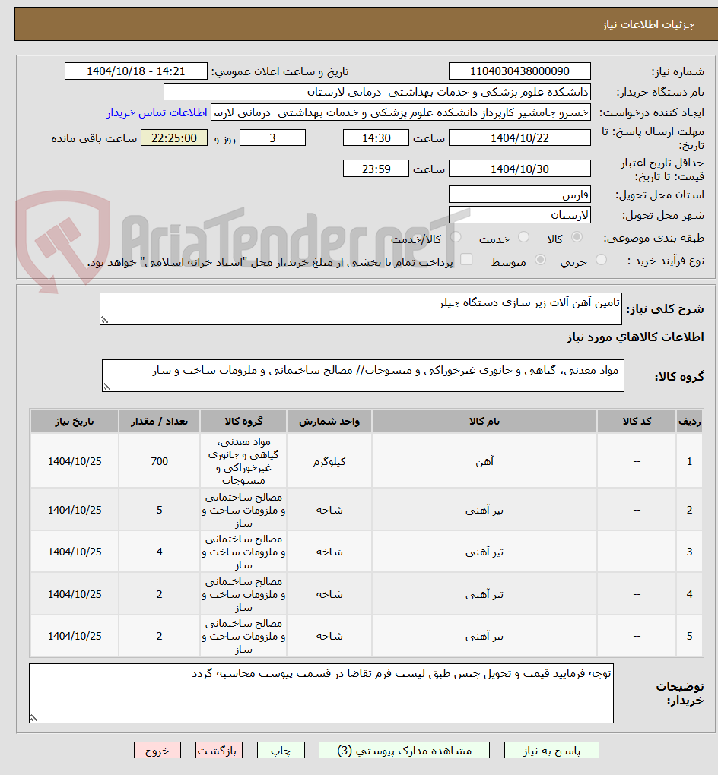Click تیر آهنی name in row 5
This screenshot has width=718, height=775.
tap(484, 636)
